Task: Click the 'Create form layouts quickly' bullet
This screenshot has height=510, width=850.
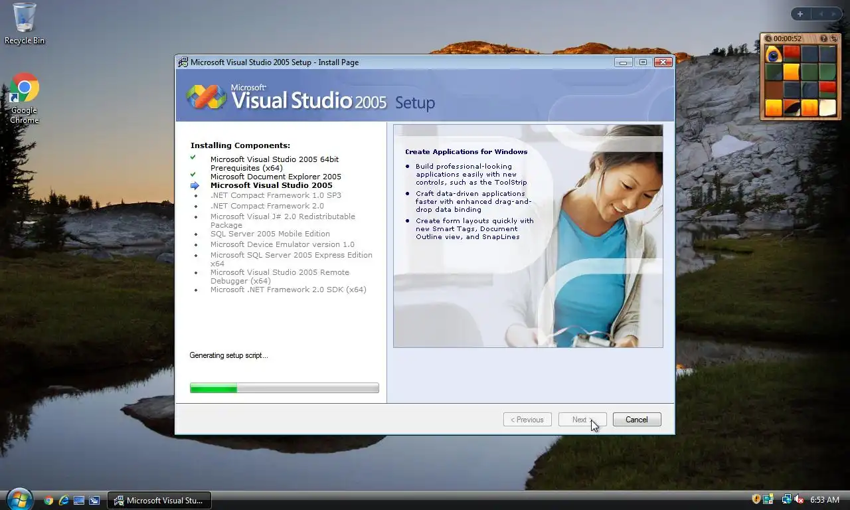Action: pyautogui.click(x=475, y=228)
